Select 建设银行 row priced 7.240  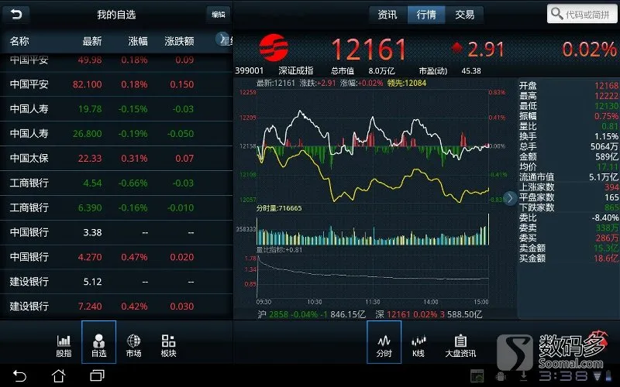pyautogui.click(x=116, y=306)
